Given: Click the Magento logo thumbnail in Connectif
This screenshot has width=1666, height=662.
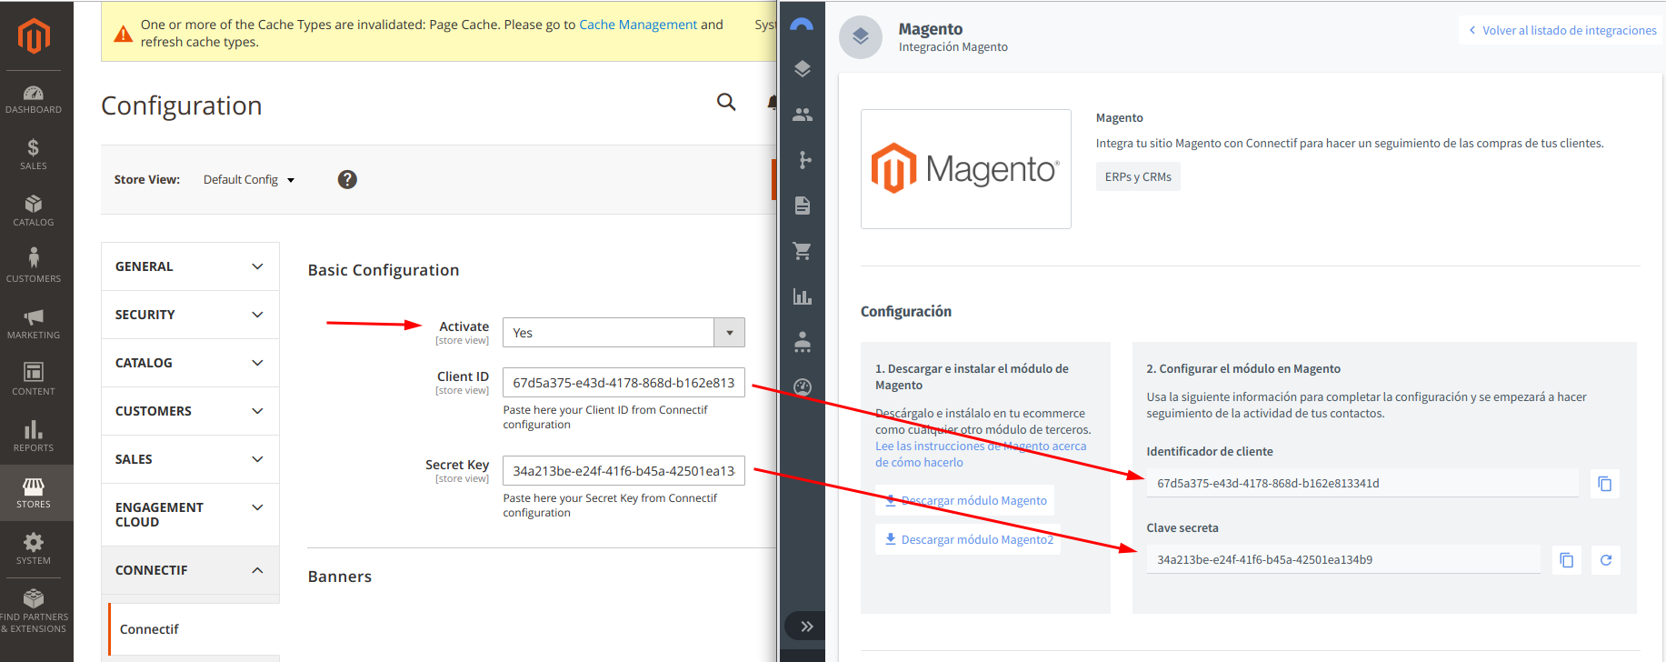Looking at the screenshot, I should click(965, 169).
